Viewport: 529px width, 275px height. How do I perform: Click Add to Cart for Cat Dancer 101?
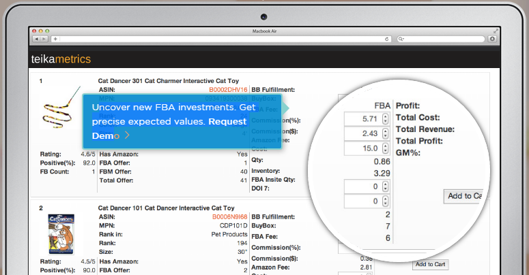tap(431, 264)
